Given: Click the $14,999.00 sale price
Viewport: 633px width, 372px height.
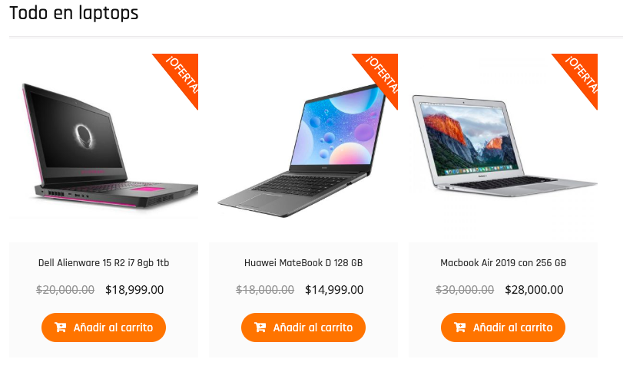Looking at the screenshot, I should pyautogui.click(x=334, y=290).
